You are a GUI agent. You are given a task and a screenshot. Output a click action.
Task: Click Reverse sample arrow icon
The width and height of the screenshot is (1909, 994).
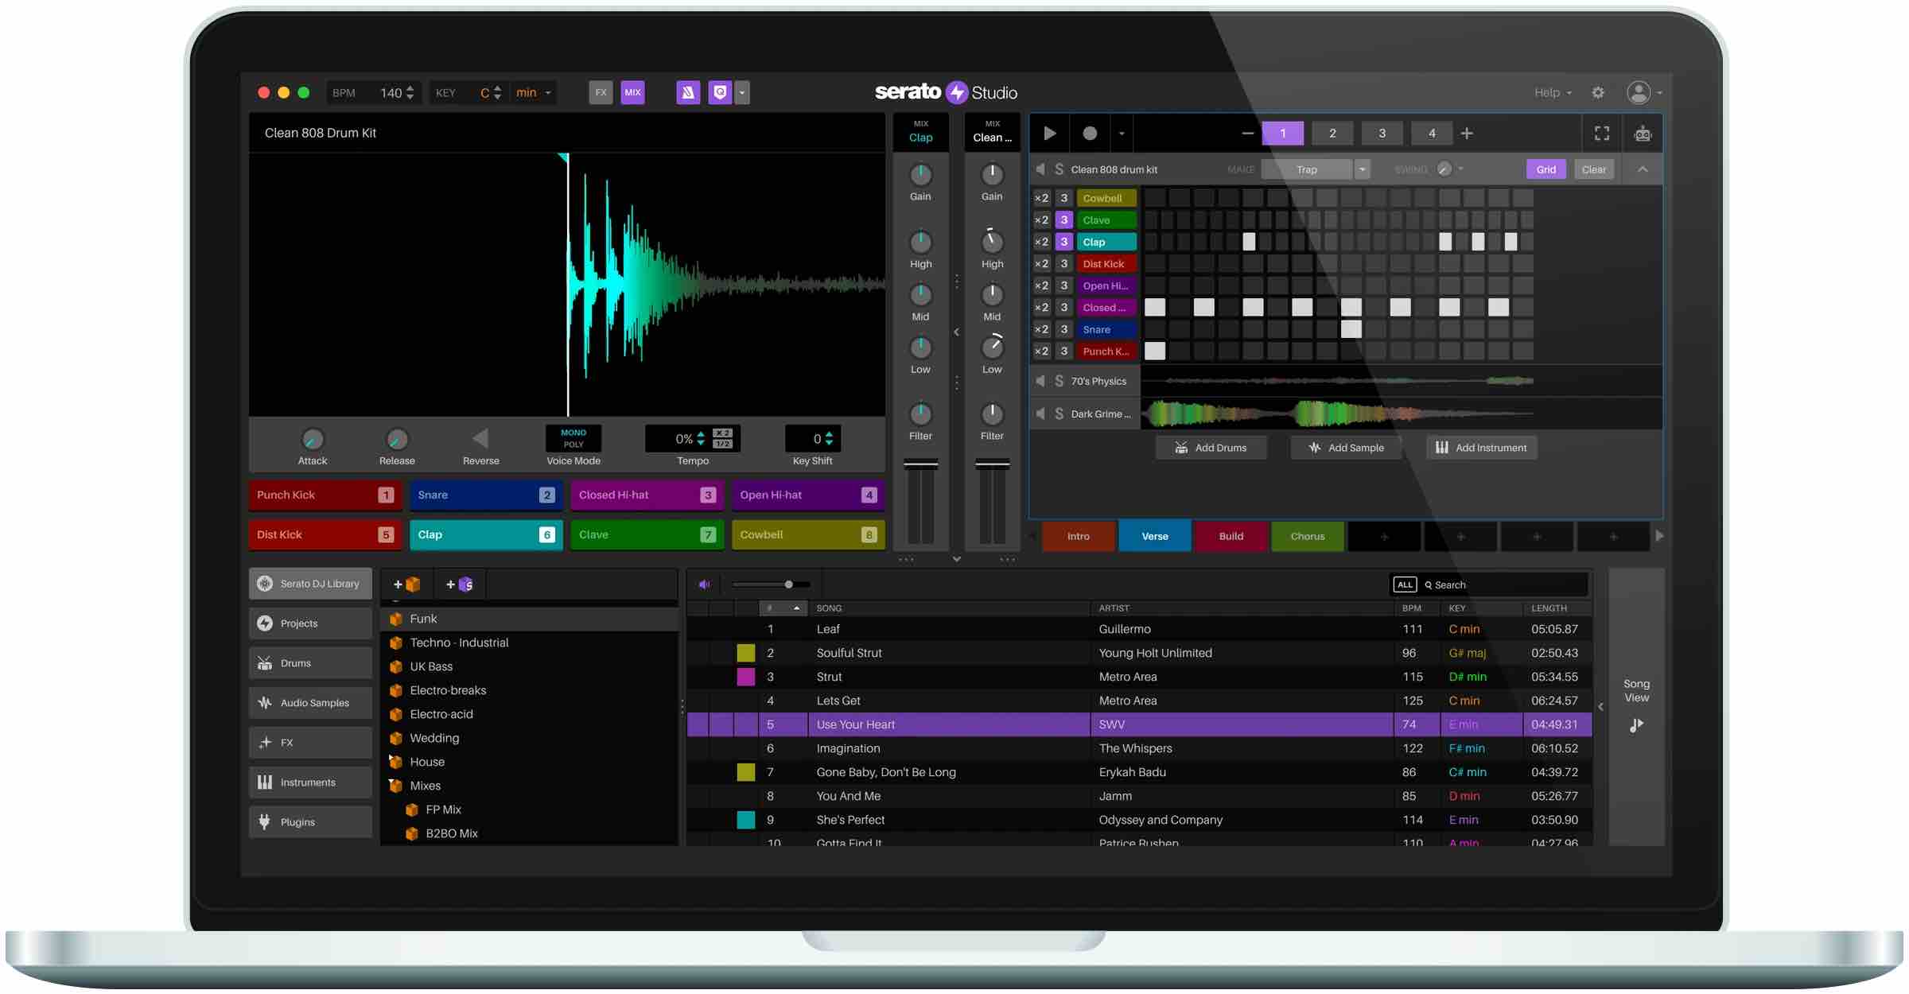[480, 438]
